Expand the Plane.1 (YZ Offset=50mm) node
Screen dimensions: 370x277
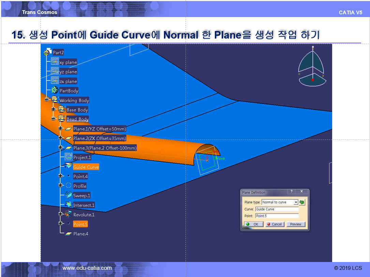tap(60, 128)
